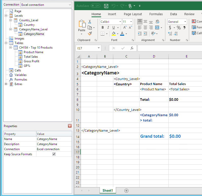
Task: Uncheck Keep Source Formats checkbox
Action: point(54,154)
